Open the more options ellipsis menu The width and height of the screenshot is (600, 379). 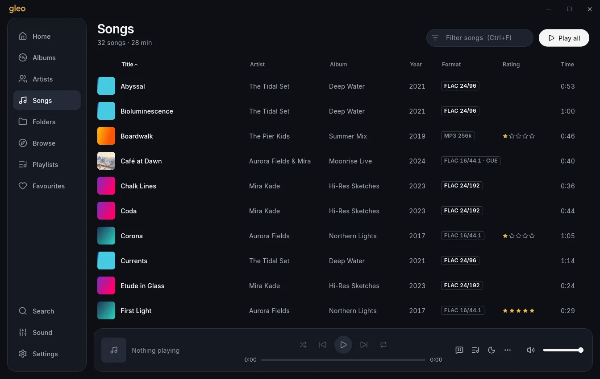[x=508, y=350]
